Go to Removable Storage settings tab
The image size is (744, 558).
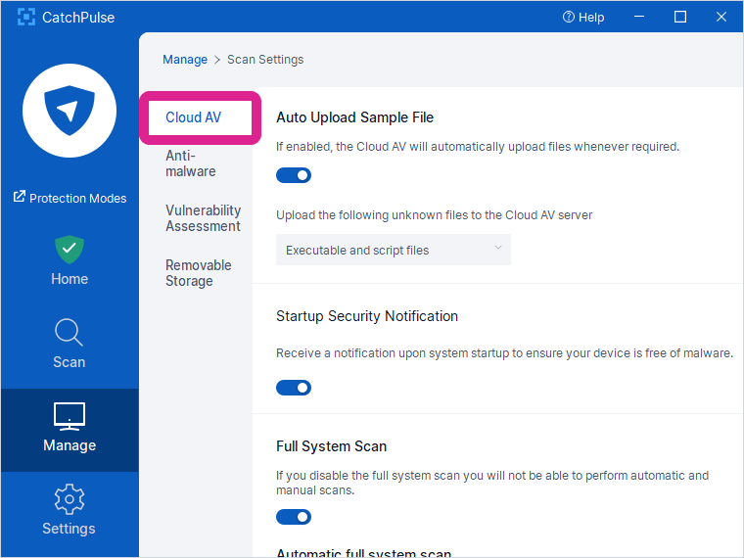[x=199, y=273]
